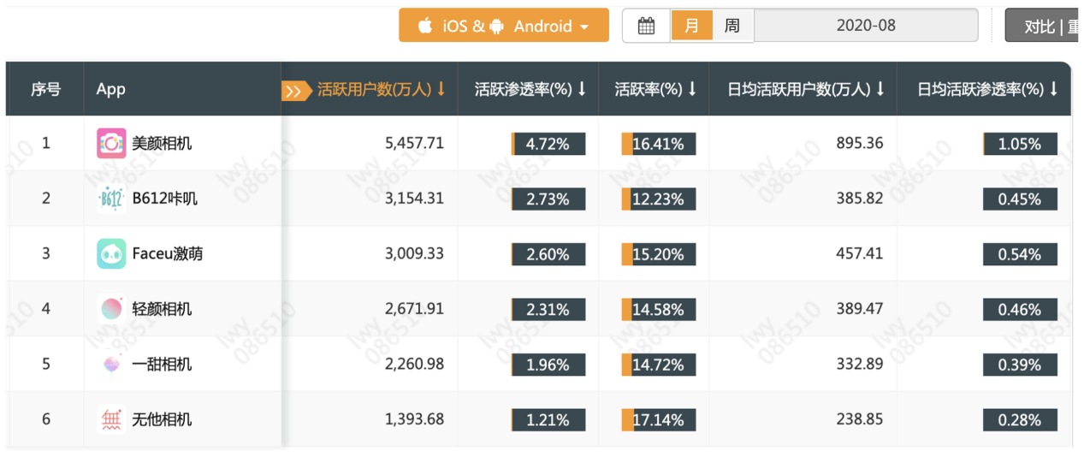This screenshot has height=457, width=1084.
Task: Open the iOS & Android platform dropdown
Action: coord(503,26)
